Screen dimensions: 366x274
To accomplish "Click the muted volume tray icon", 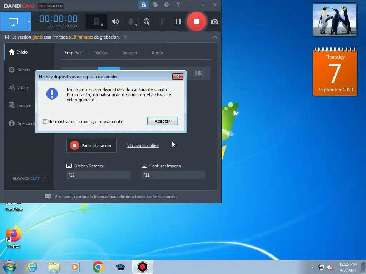I will (330, 268).
